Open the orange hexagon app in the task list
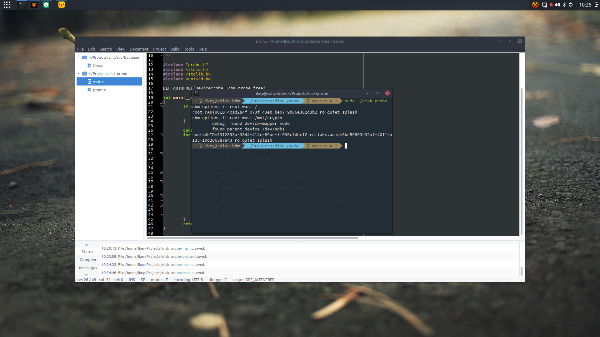Viewport: 600px width, 337px height. pos(34,5)
